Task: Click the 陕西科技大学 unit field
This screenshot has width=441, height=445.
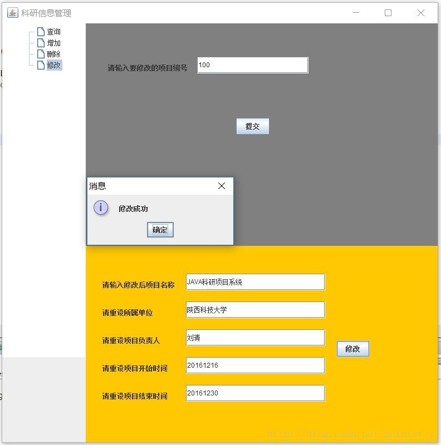Action: 255,310
